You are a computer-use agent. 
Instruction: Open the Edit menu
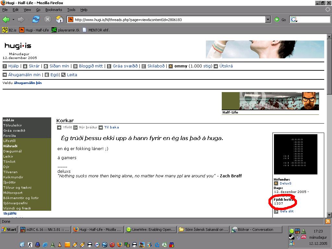[16, 10]
